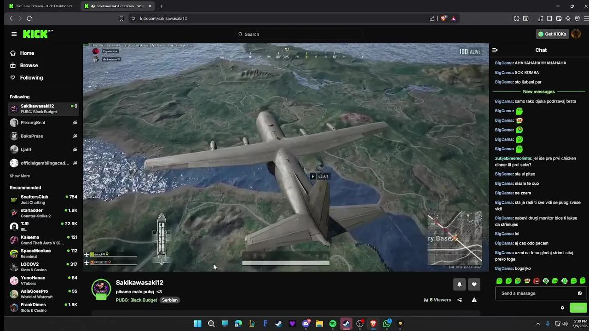Close the Sakikawasaki12 Stream tab
Screen dimensions: 589x331
coord(150,6)
